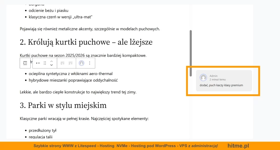Move list item up with arrow
The height and width of the screenshot is (150, 280).
click(51, 61)
